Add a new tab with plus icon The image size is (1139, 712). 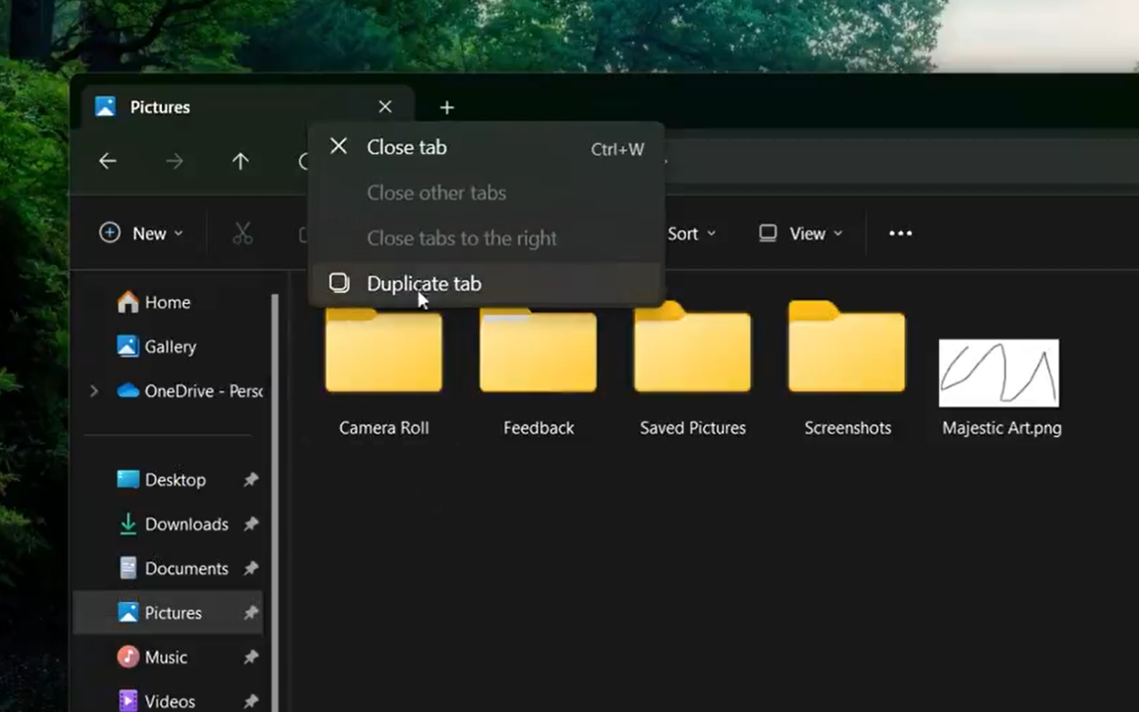[447, 108]
